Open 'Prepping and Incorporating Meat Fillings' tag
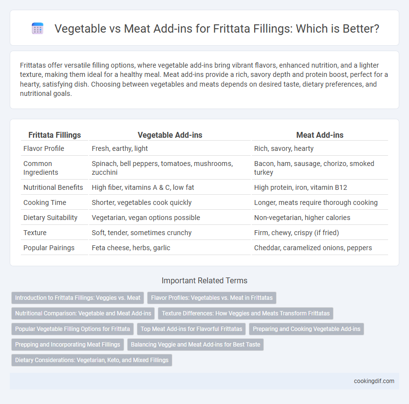 tap(68, 345)
